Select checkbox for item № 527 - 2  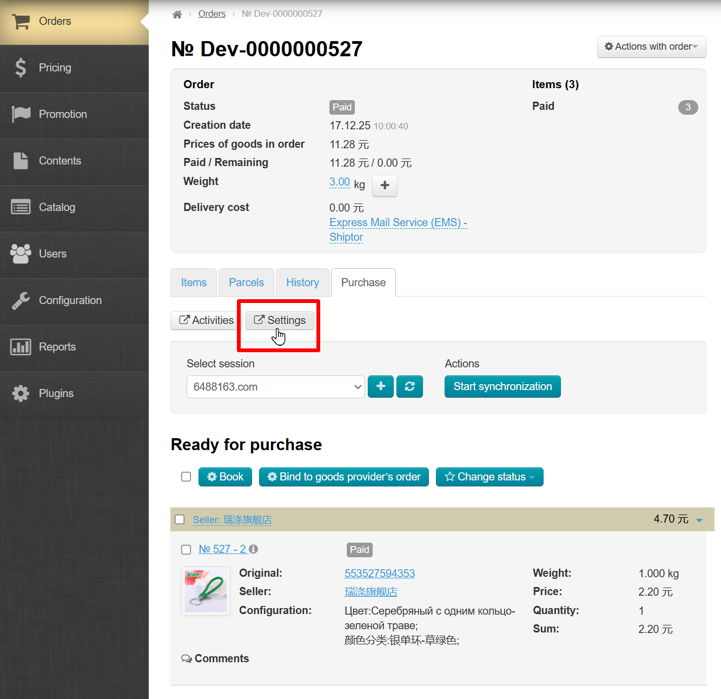click(x=186, y=550)
